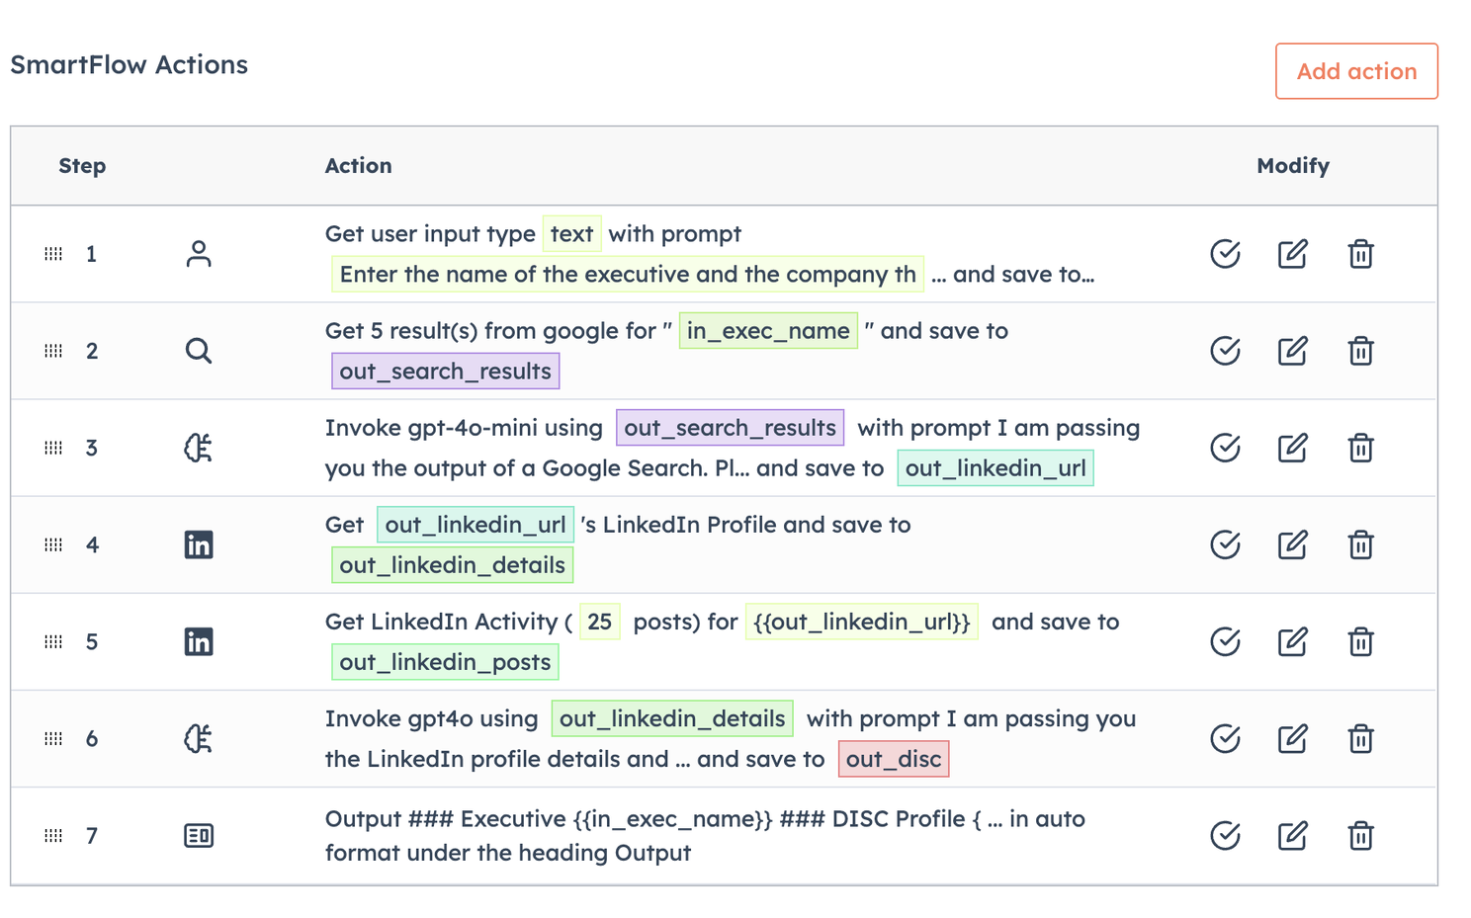Click the out_disc variable tag
Screen dimensions: 1471x918
pos(893,759)
